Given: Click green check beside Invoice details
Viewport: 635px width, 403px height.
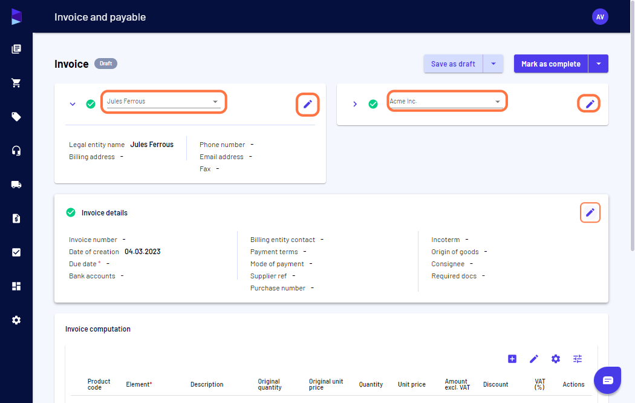Looking at the screenshot, I should [71, 212].
